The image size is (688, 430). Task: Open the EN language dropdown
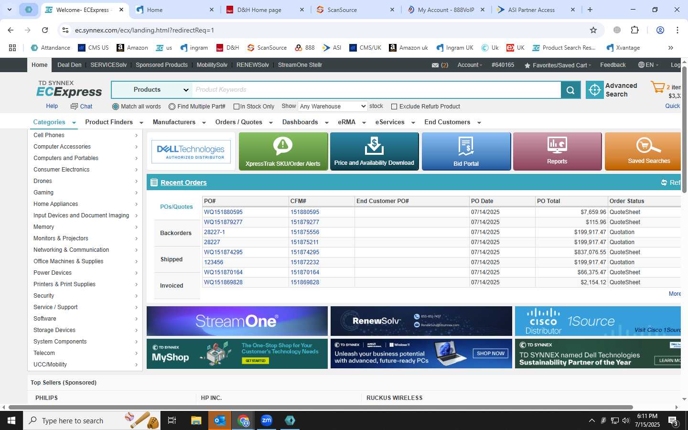point(648,65)
